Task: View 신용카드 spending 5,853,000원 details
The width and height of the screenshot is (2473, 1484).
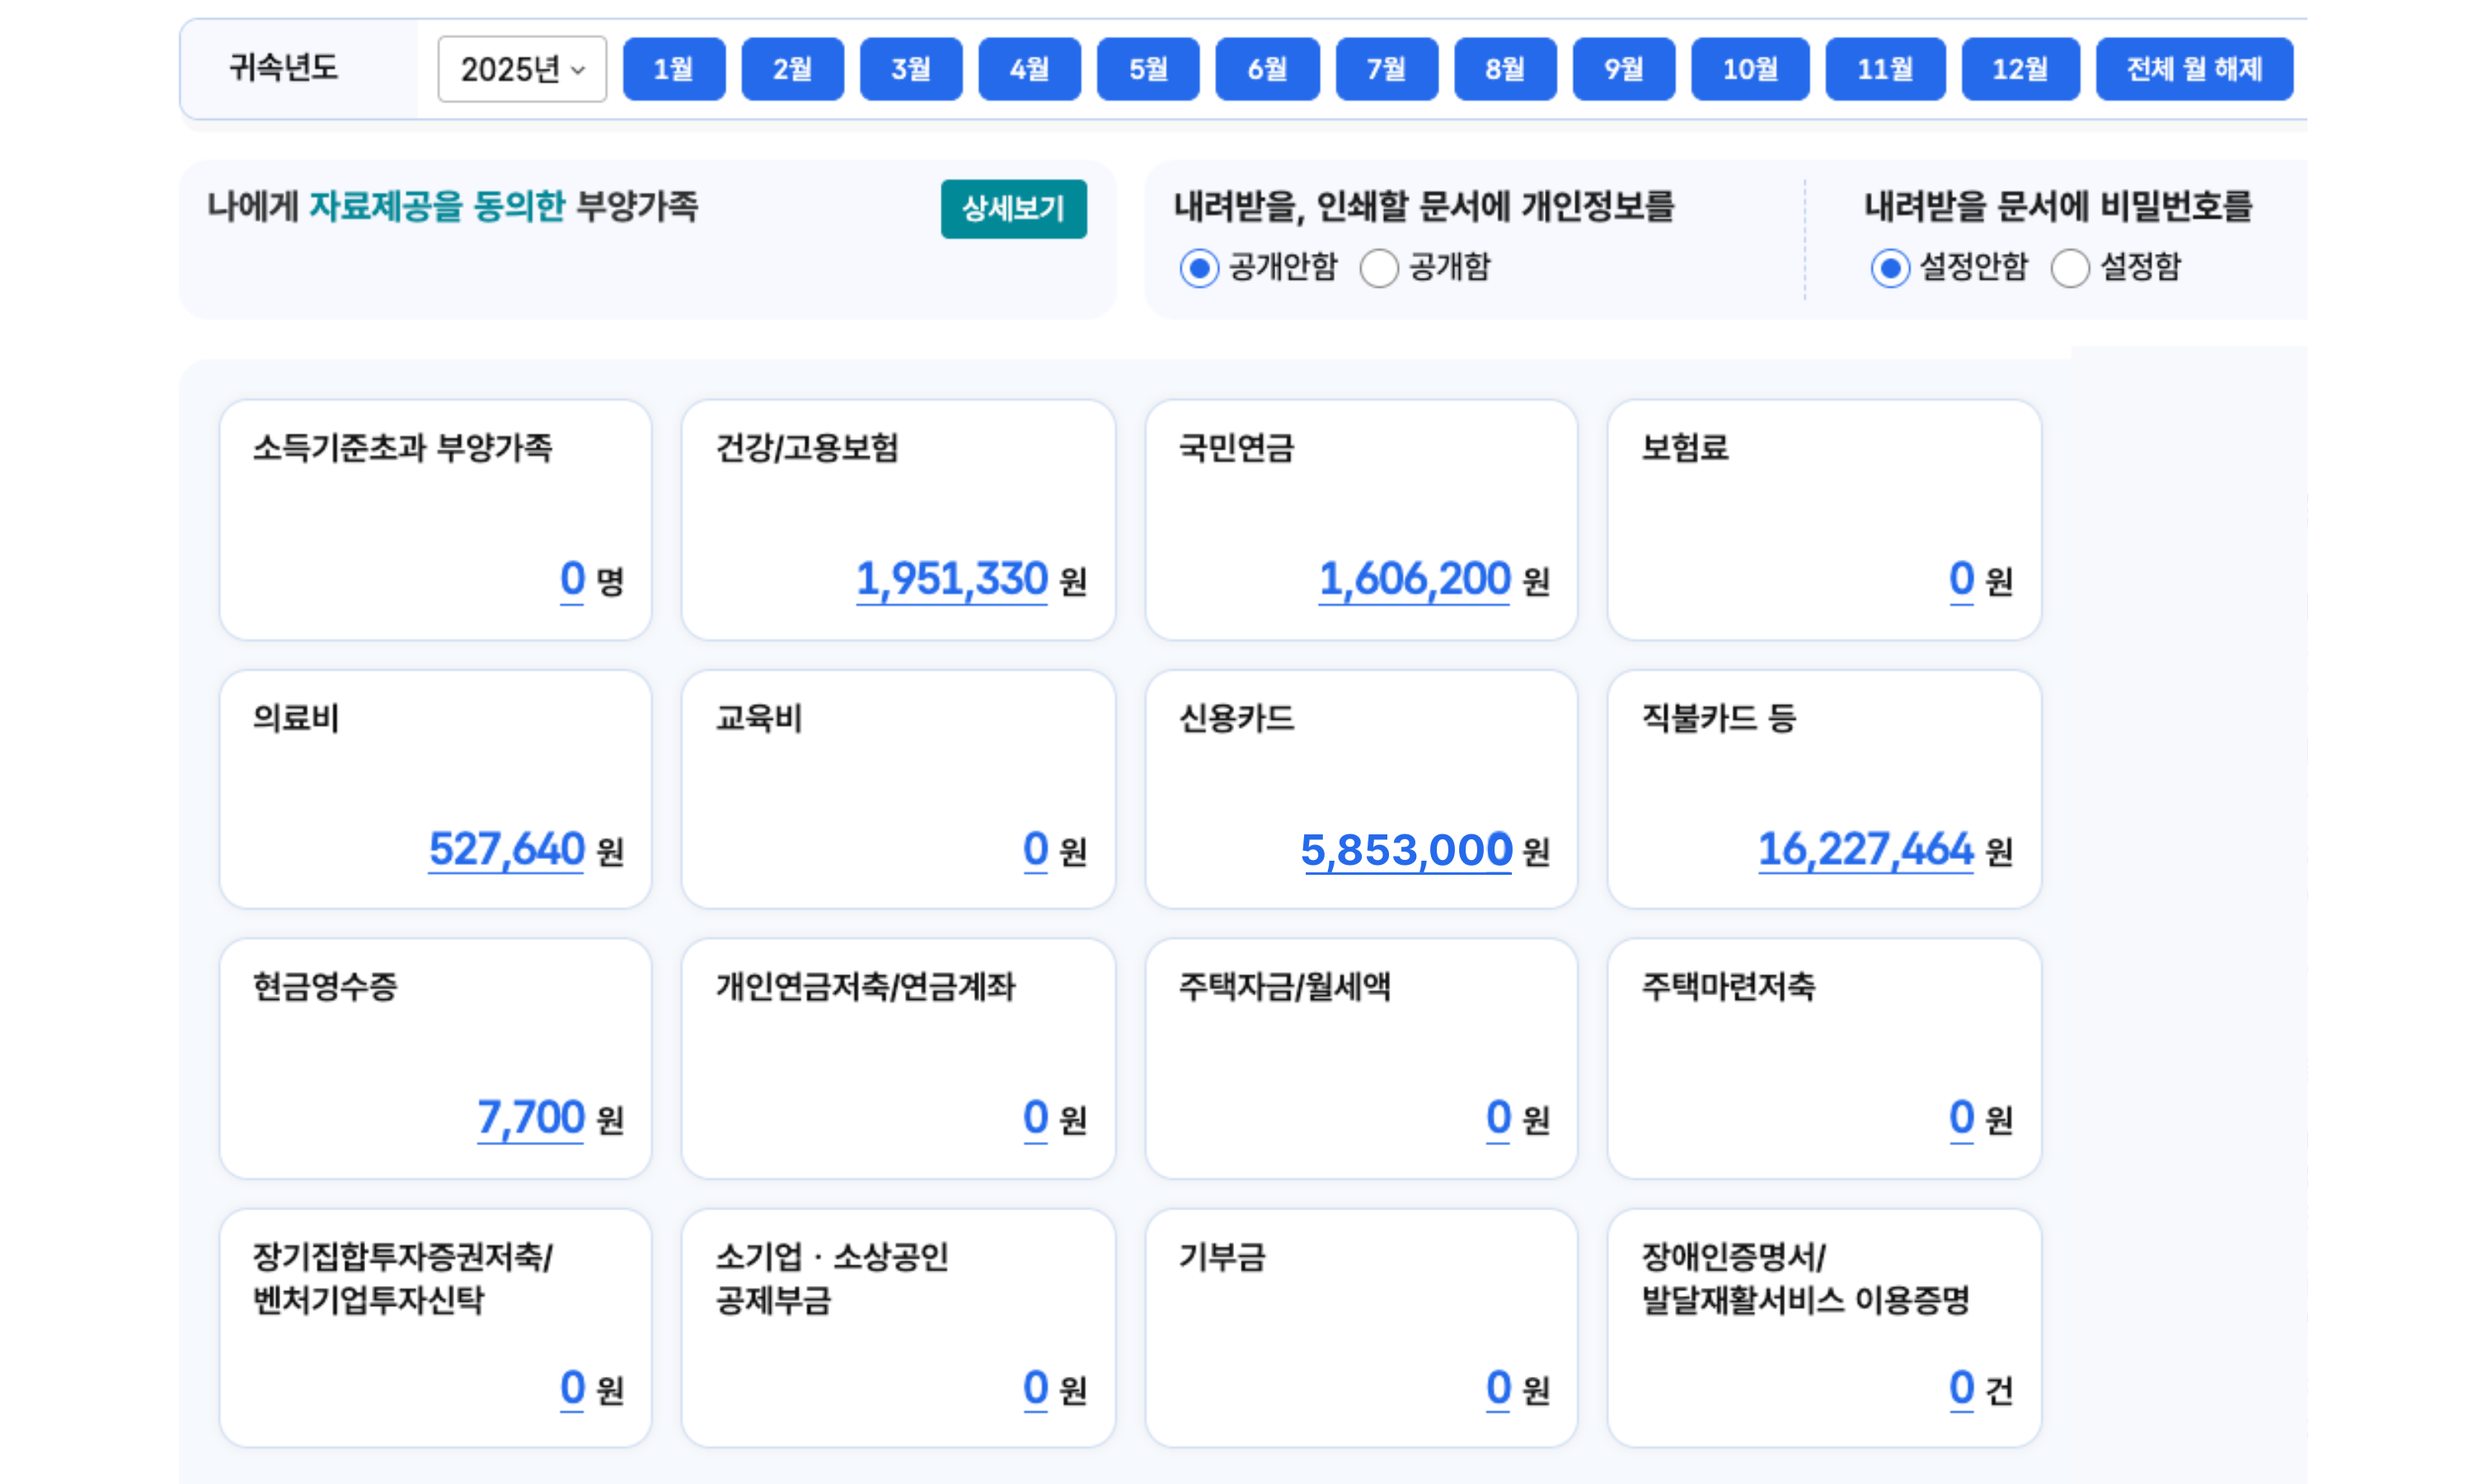Action: 1406,849
